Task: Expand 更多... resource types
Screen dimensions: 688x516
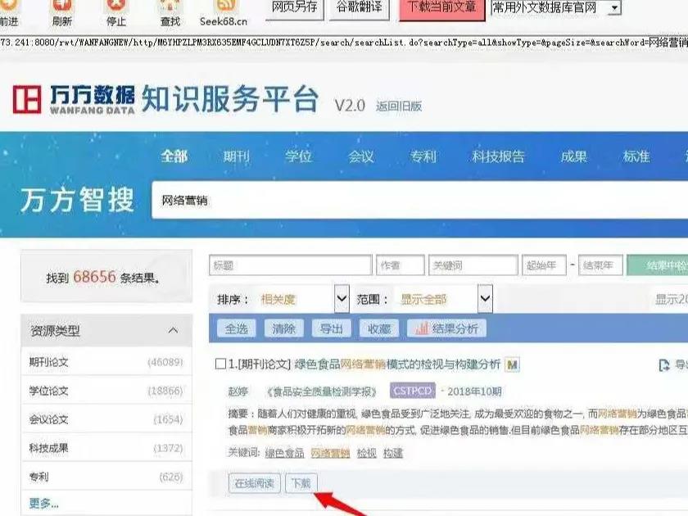Action: (x=43, y=503)
